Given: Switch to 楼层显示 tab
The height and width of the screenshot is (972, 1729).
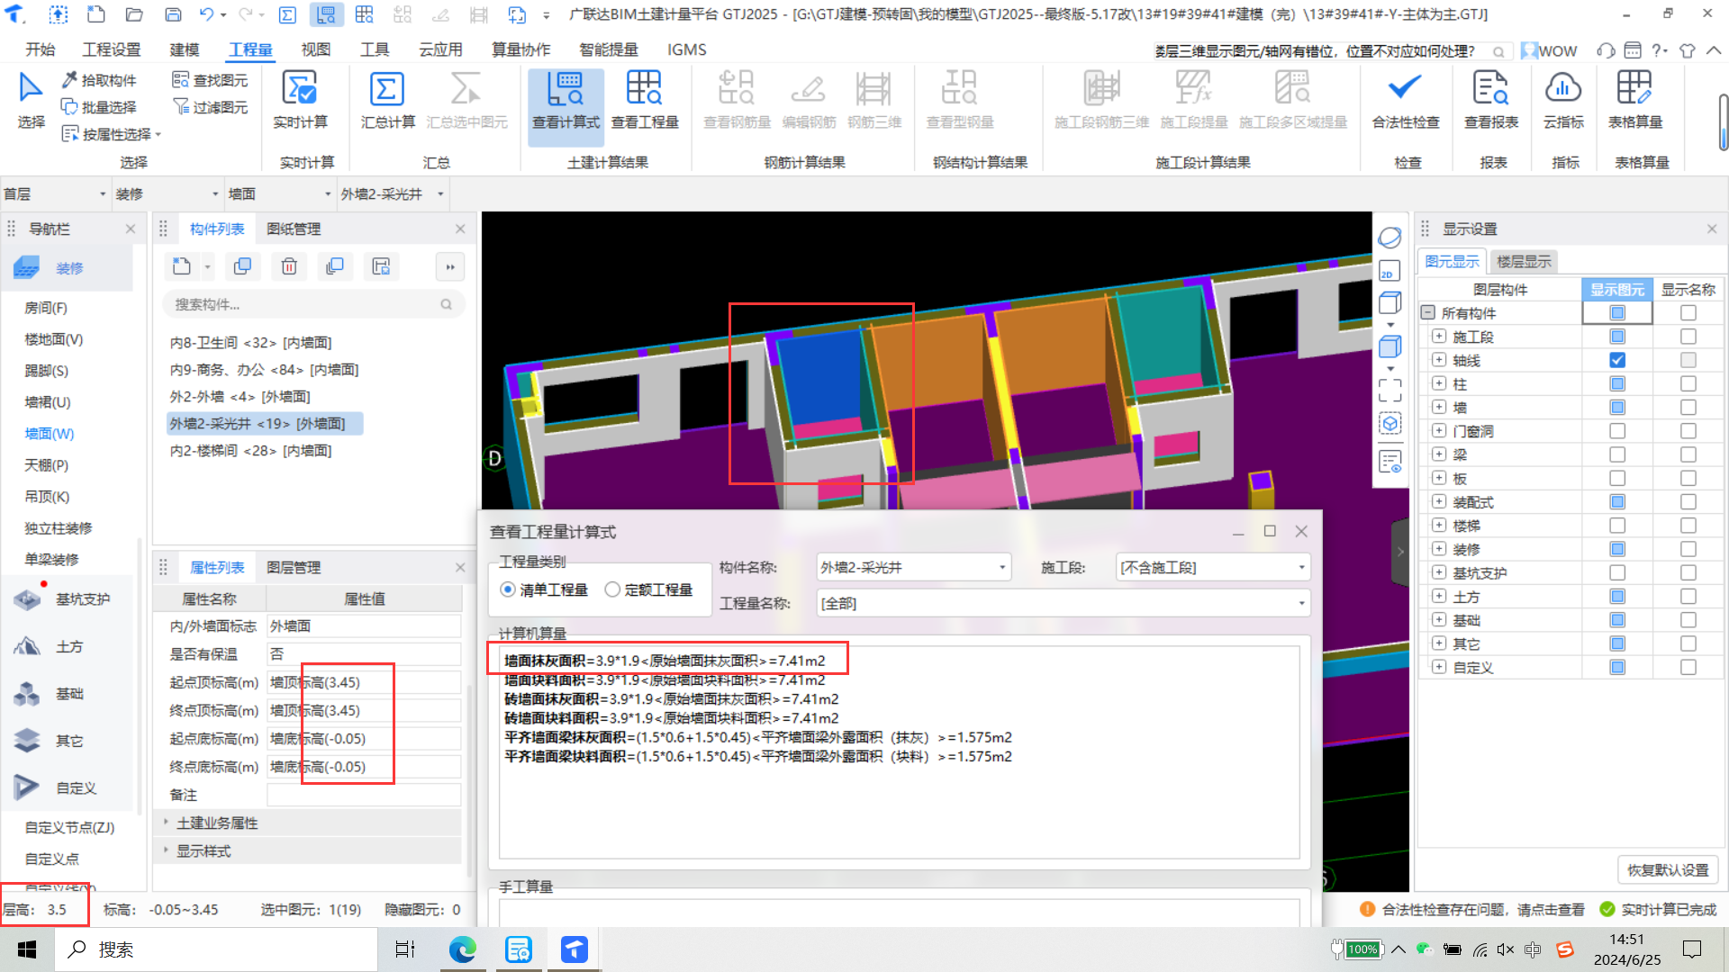Looking at the screenshot, I should tap(1524, 262).
